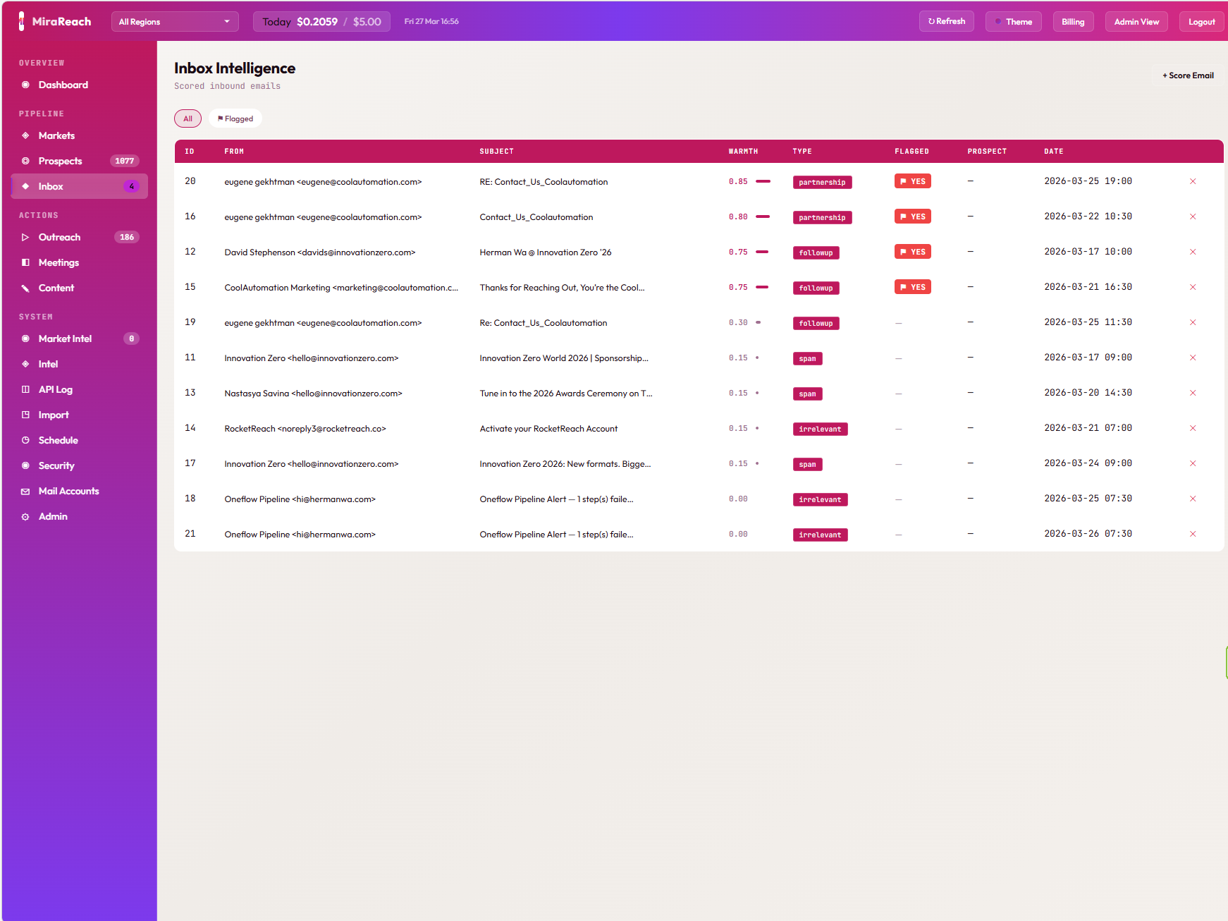Select the Markets pipeline icon
The width and height of the screenshot is (1228, 921).
click(25, 135)
